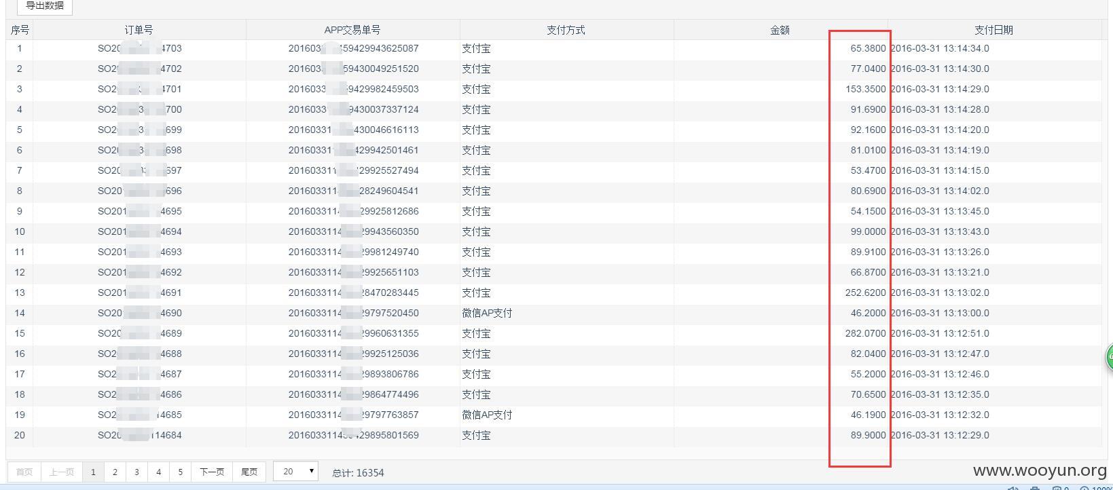Select amount 65.3800 in row 1
The height and width of the screenshot is (490, 1113).
coord(868,48)
